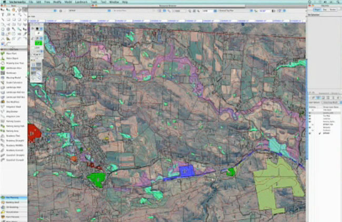Open the Modify menu

pos(55,2)
